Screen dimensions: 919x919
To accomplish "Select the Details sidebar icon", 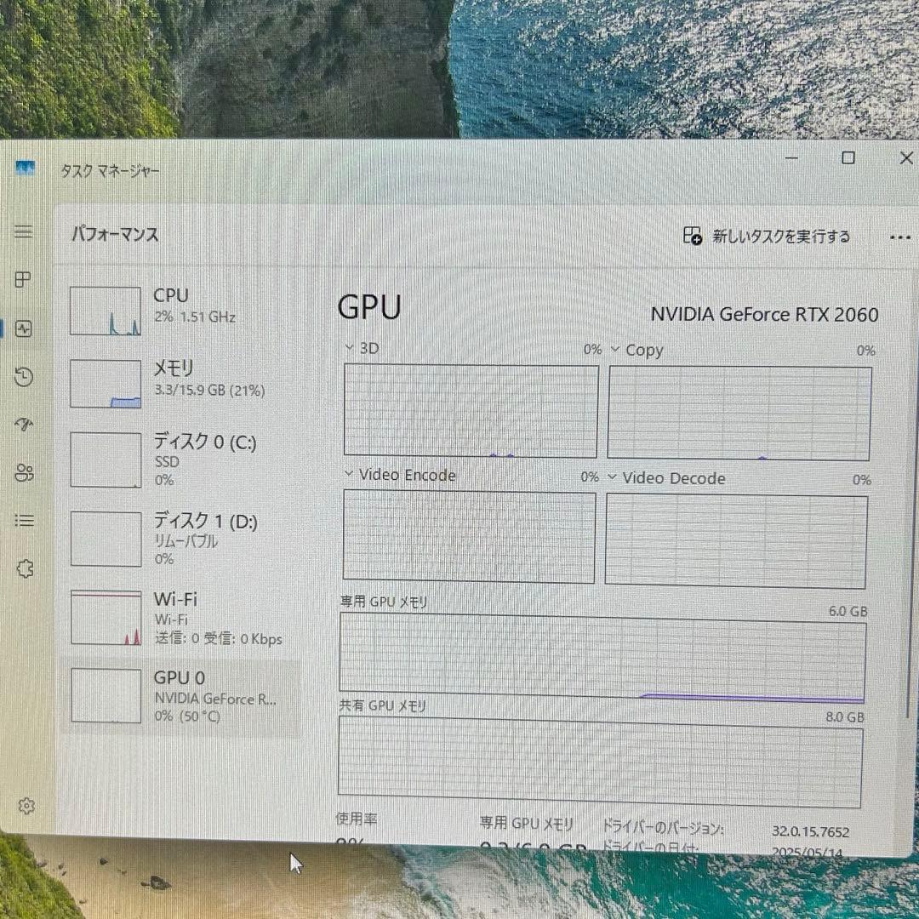I will pos(25,520).
